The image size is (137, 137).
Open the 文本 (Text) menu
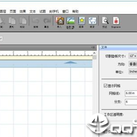[x=33, y=11]
